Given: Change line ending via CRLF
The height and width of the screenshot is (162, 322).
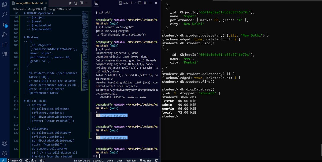Looking at the screenshot, I should [x=120, y=160].
